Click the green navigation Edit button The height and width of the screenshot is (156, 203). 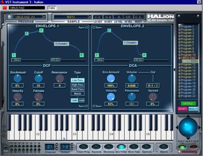tap(183, 147)
